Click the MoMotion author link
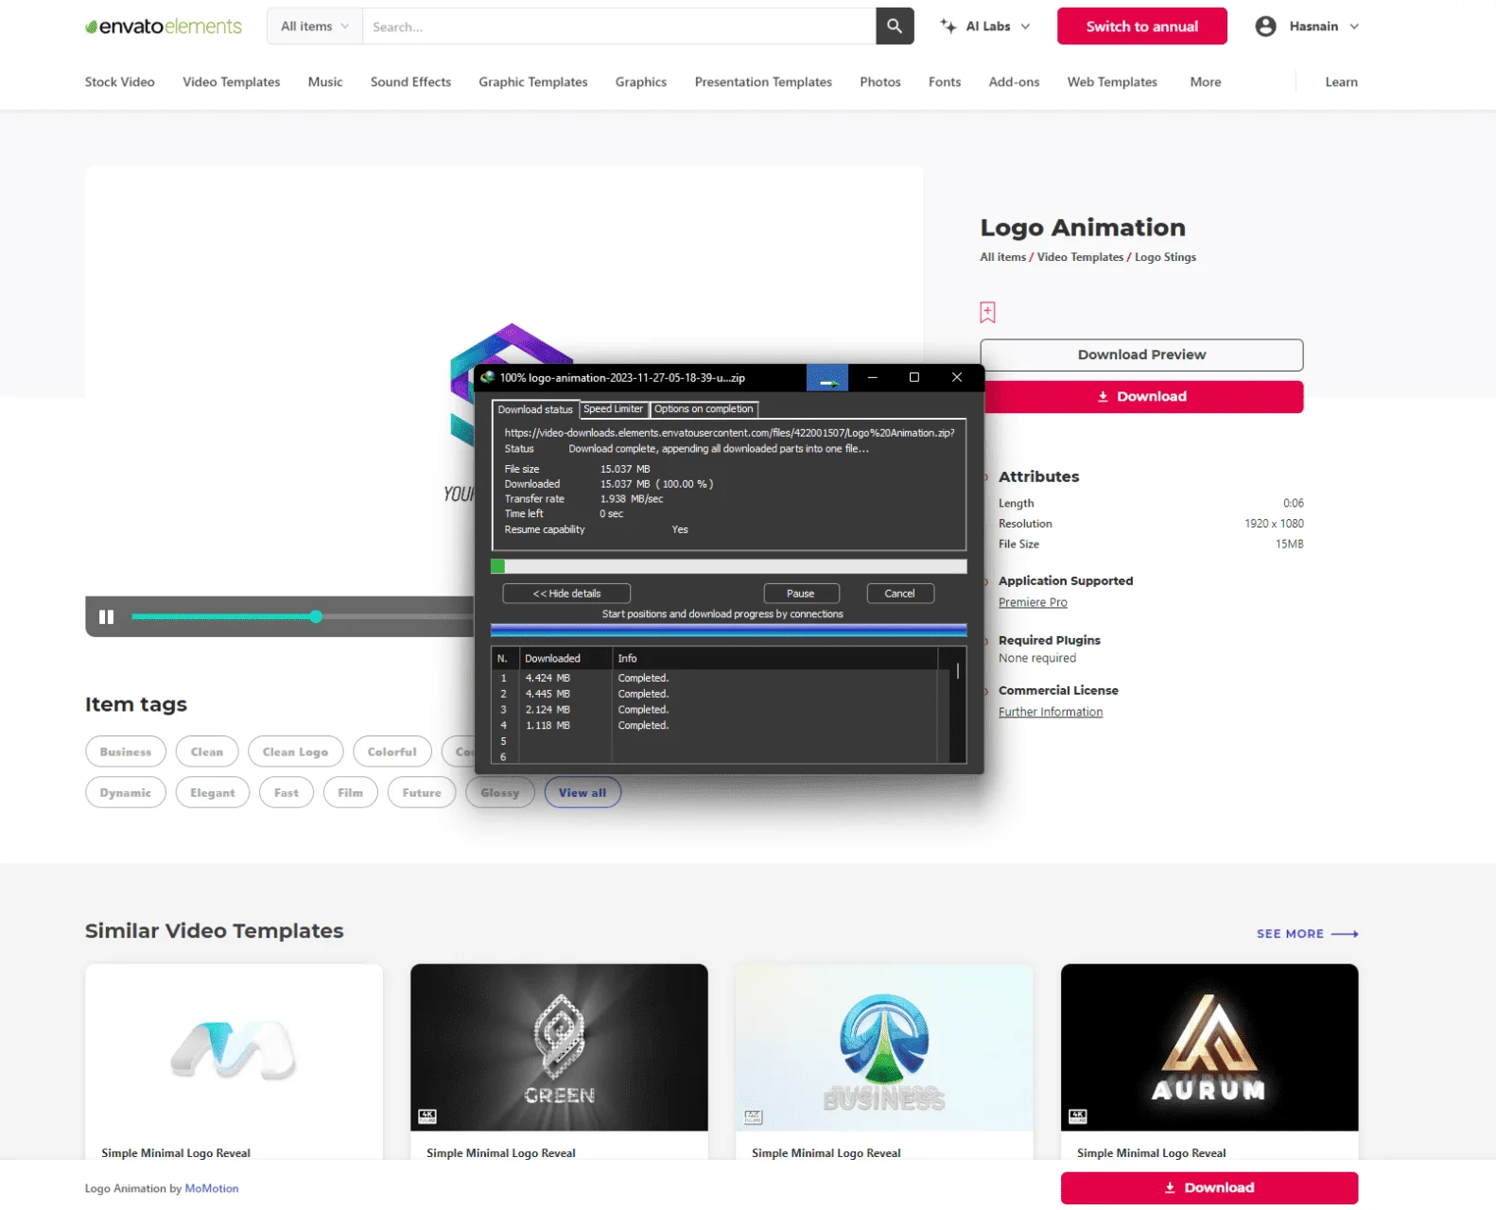 coord(212,1188)
